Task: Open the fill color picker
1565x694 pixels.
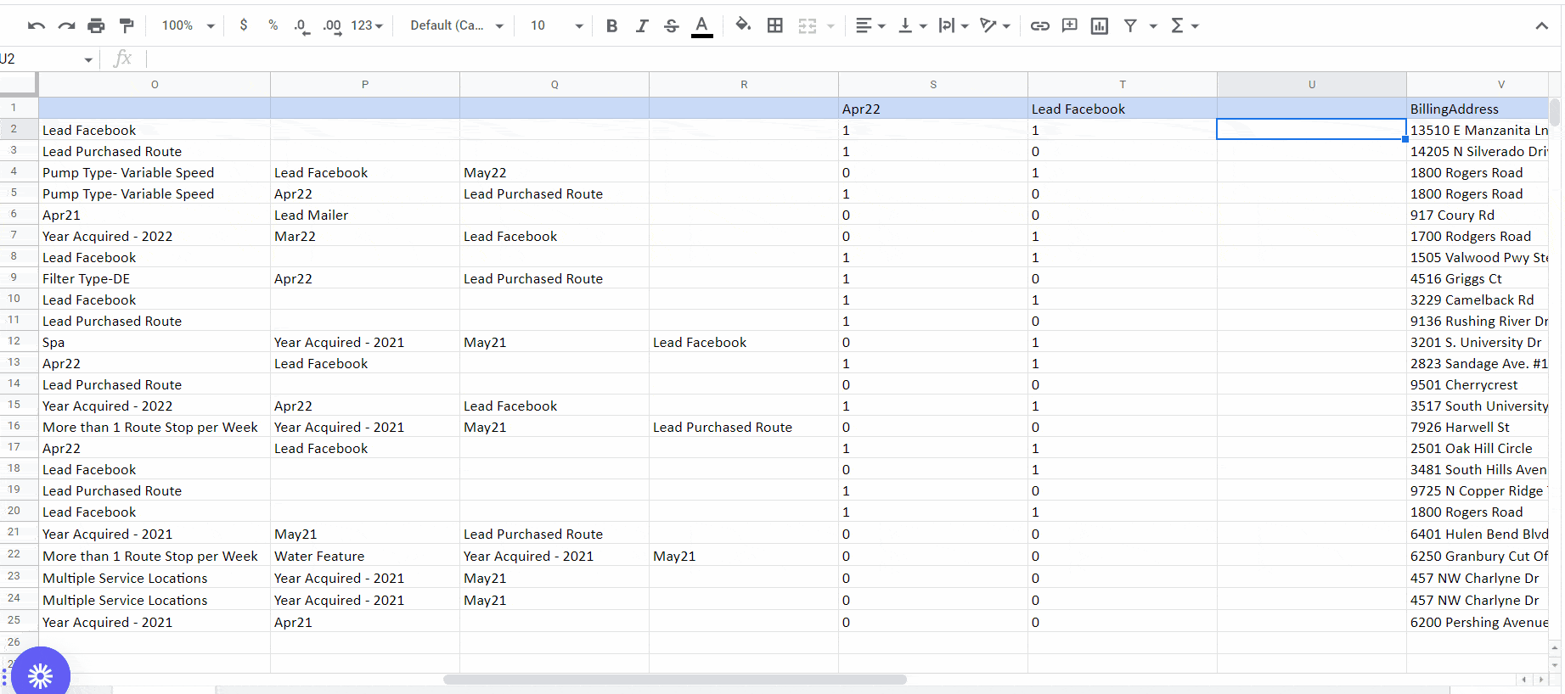Action: coord(743,25)
